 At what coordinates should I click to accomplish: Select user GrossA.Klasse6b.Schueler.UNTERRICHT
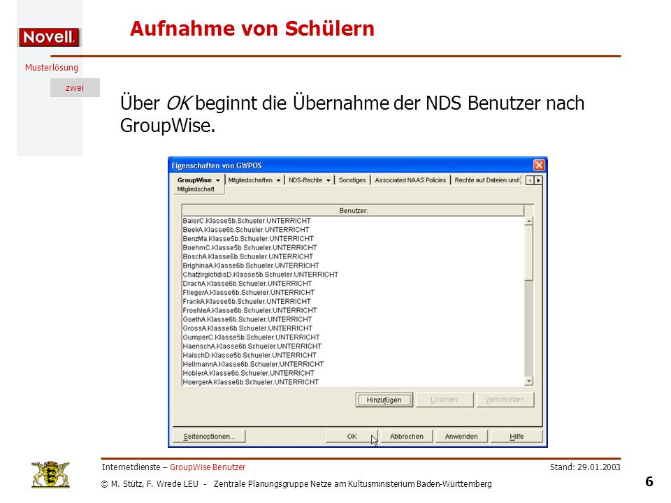click(247, 328)
